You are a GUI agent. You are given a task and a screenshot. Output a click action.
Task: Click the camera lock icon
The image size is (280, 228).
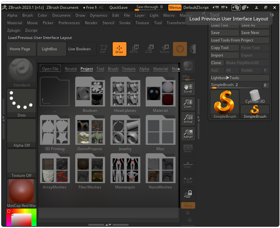click(x=188, y=194)
